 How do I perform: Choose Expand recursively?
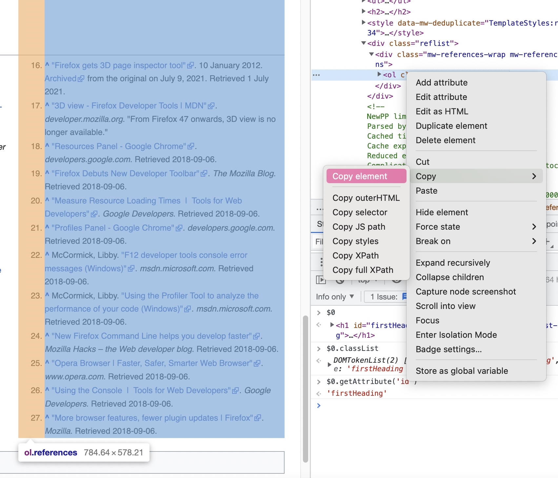click(476, 263)
